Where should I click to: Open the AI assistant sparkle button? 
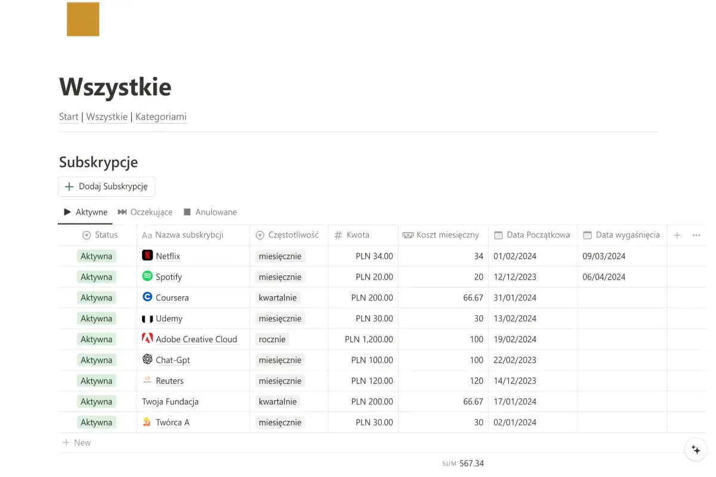695,450
